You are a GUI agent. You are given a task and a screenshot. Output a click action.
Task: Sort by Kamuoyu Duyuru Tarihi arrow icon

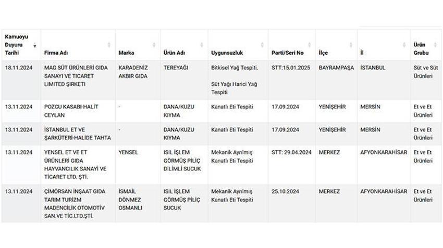[x=35, y=45]
